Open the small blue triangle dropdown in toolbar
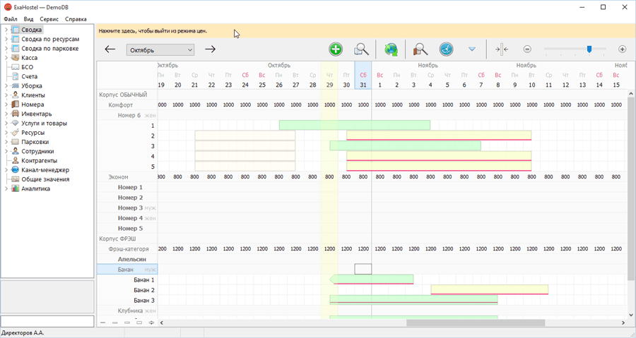Image resolution: width=636 pixels, height=338 pixels. 472,49
